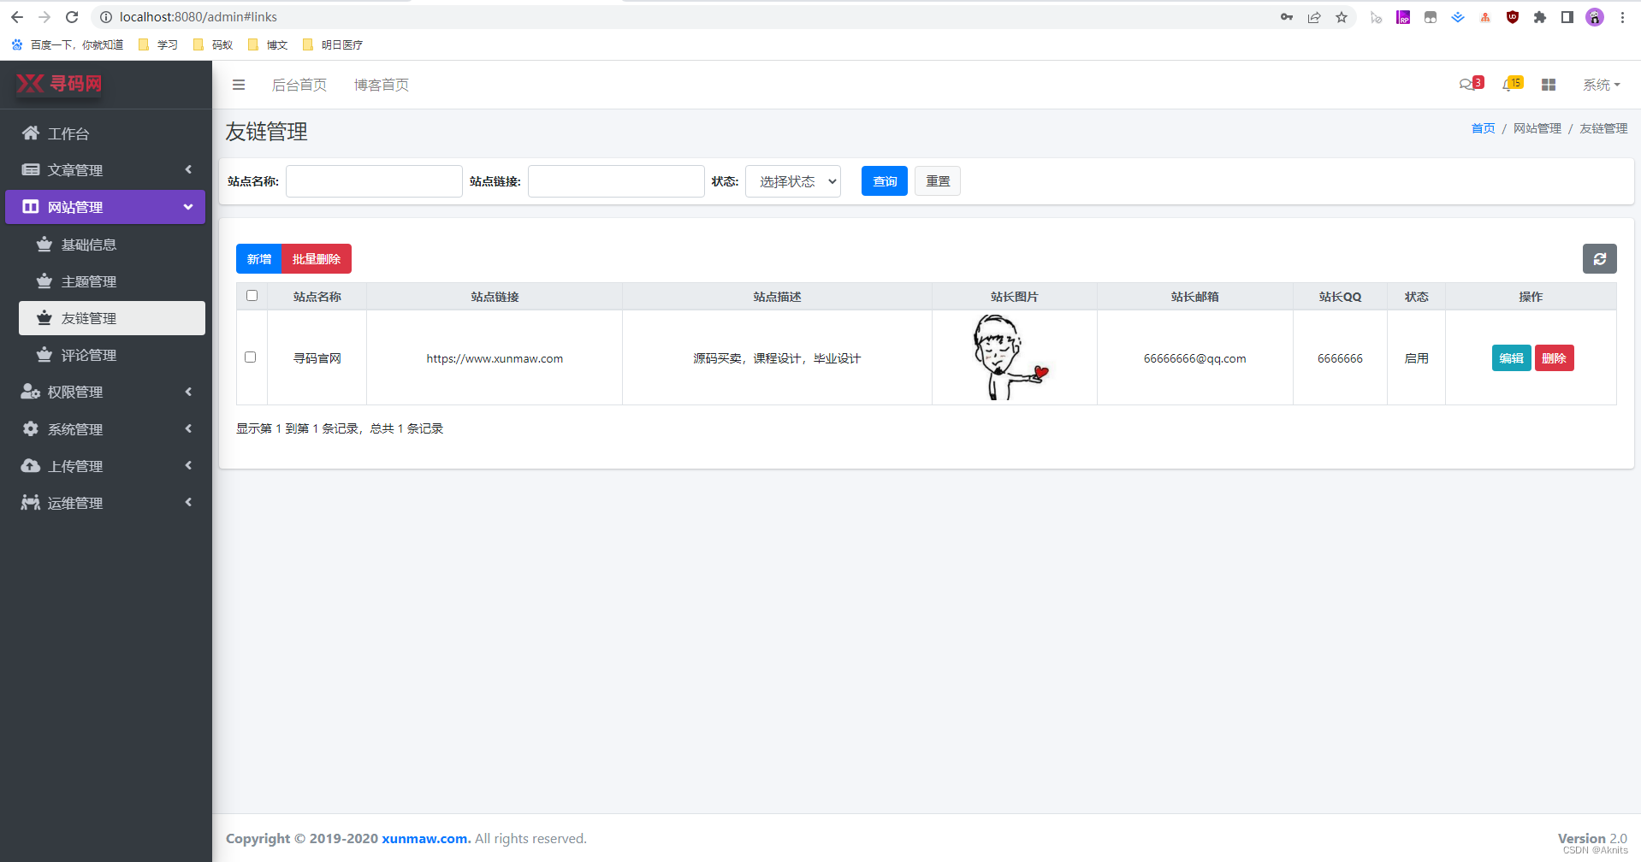Viewport: 1641px width, 862px height.
Task: Select all rows with header checkbox
Action: pyautogui.click(x=252, y=296)
